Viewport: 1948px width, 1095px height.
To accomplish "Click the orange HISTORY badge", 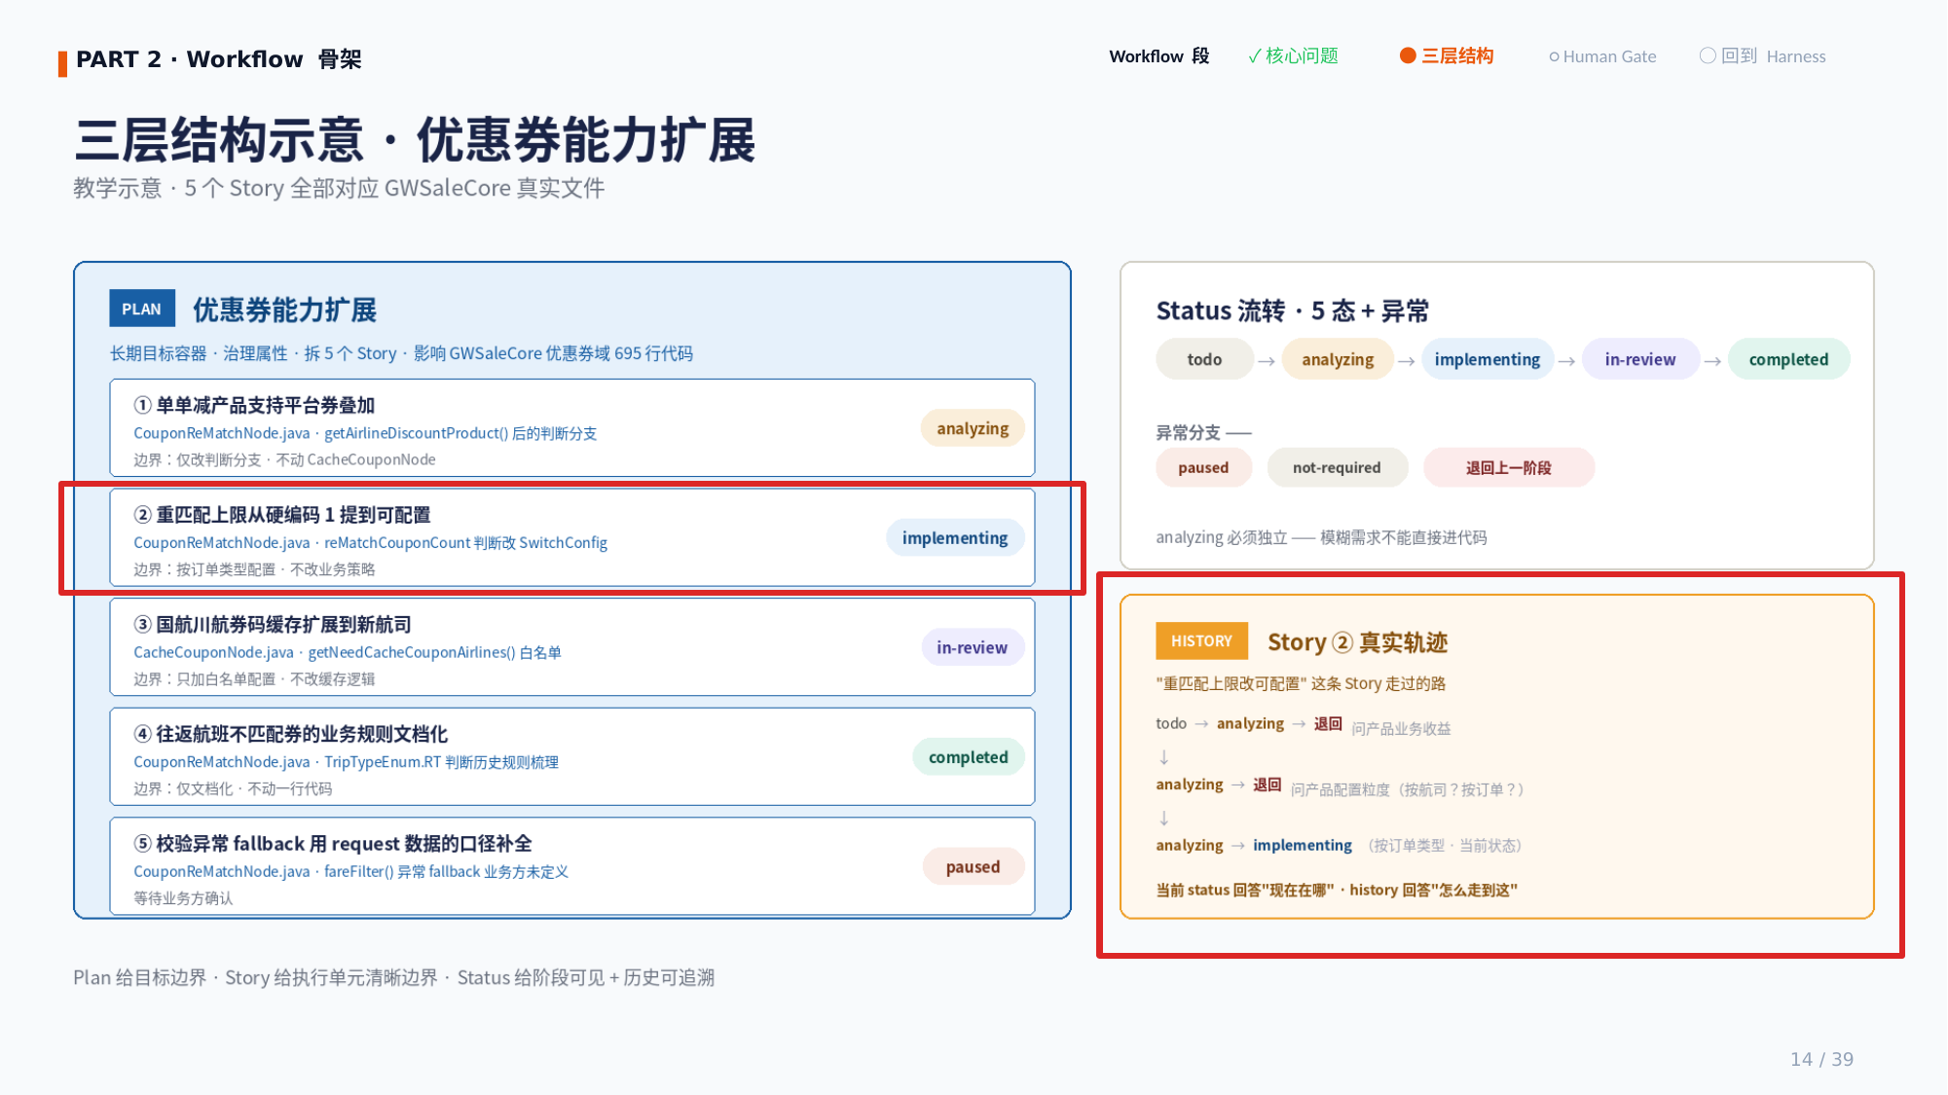I will click(x=1201, y=640).
